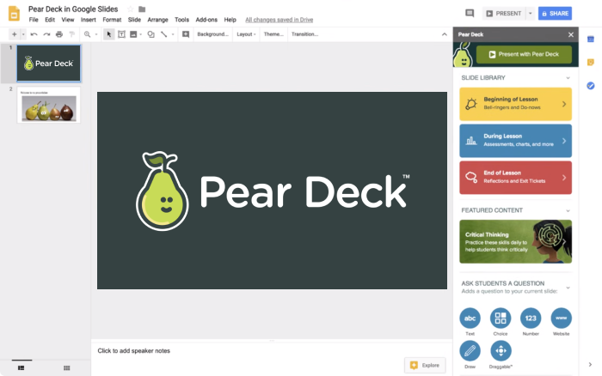The image size is (602, 376).
Task: Open the Add-ons menu
Action: tap(206, 20)
